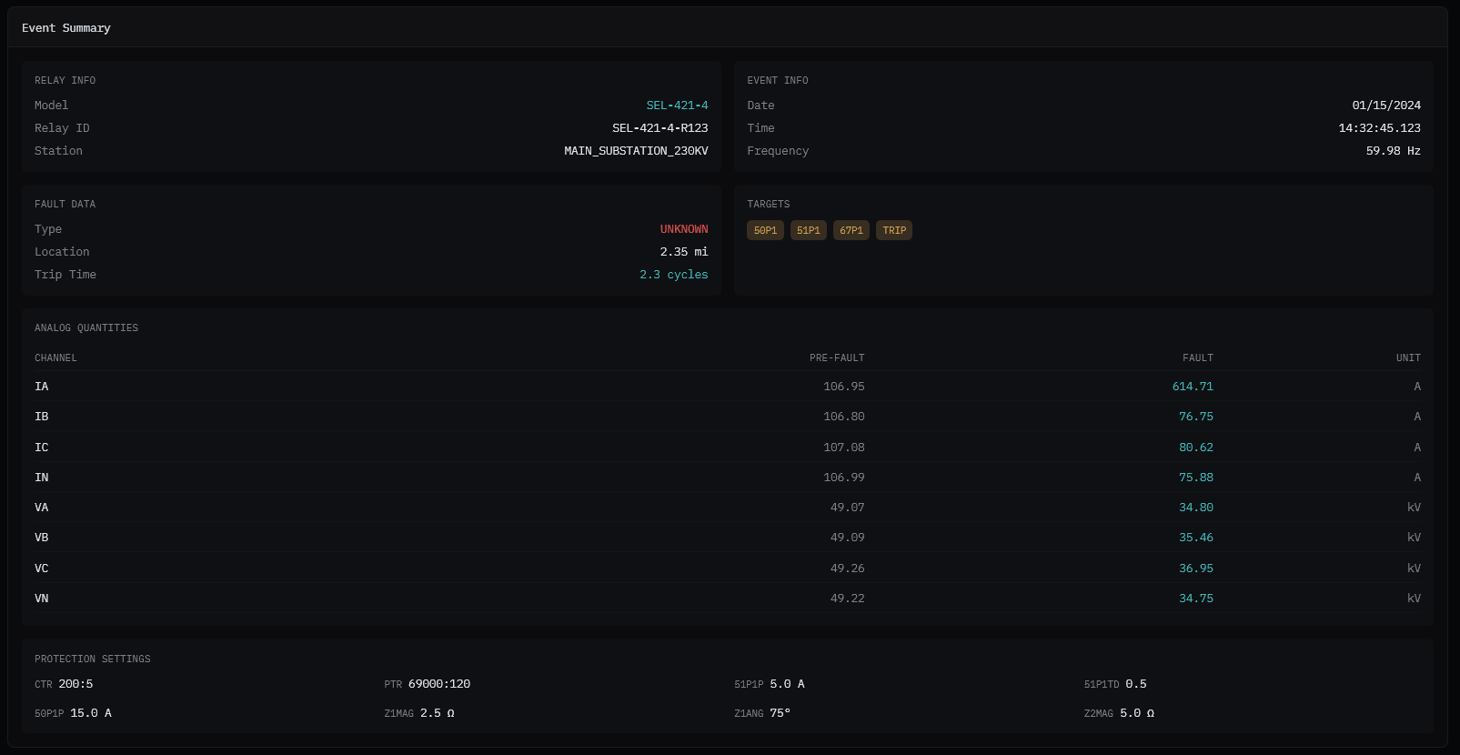Click the ANALOG QUANTITIES section heading
The height and width of the screenshot is (755, 1460).
click(86, 327)
